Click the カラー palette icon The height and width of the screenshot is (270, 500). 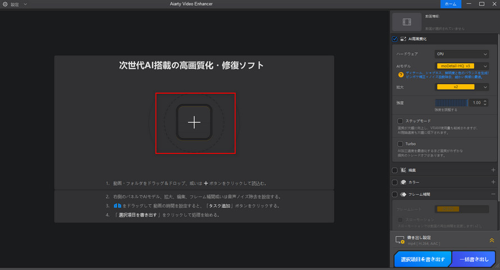point(403,182)
